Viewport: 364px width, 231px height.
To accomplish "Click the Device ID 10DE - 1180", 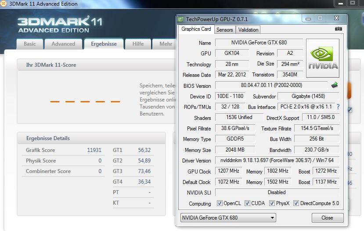I will pos(230,96).
